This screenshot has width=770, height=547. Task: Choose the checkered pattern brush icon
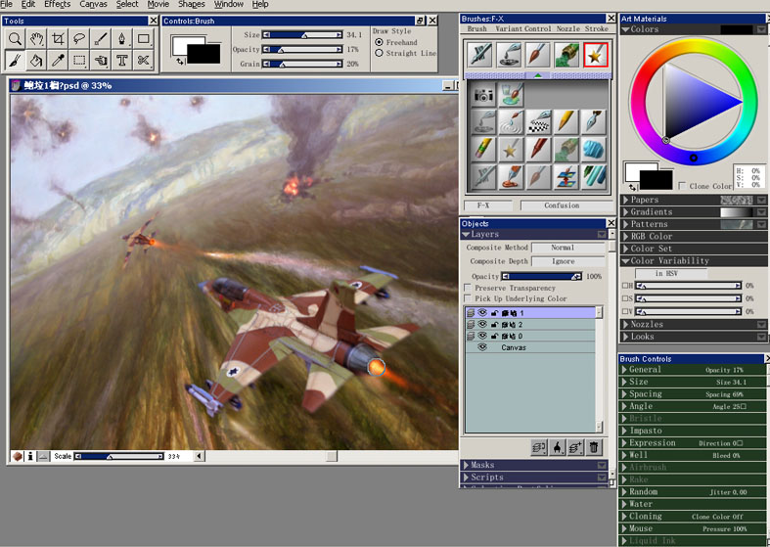pyautogui.click(x=538, y=121)
